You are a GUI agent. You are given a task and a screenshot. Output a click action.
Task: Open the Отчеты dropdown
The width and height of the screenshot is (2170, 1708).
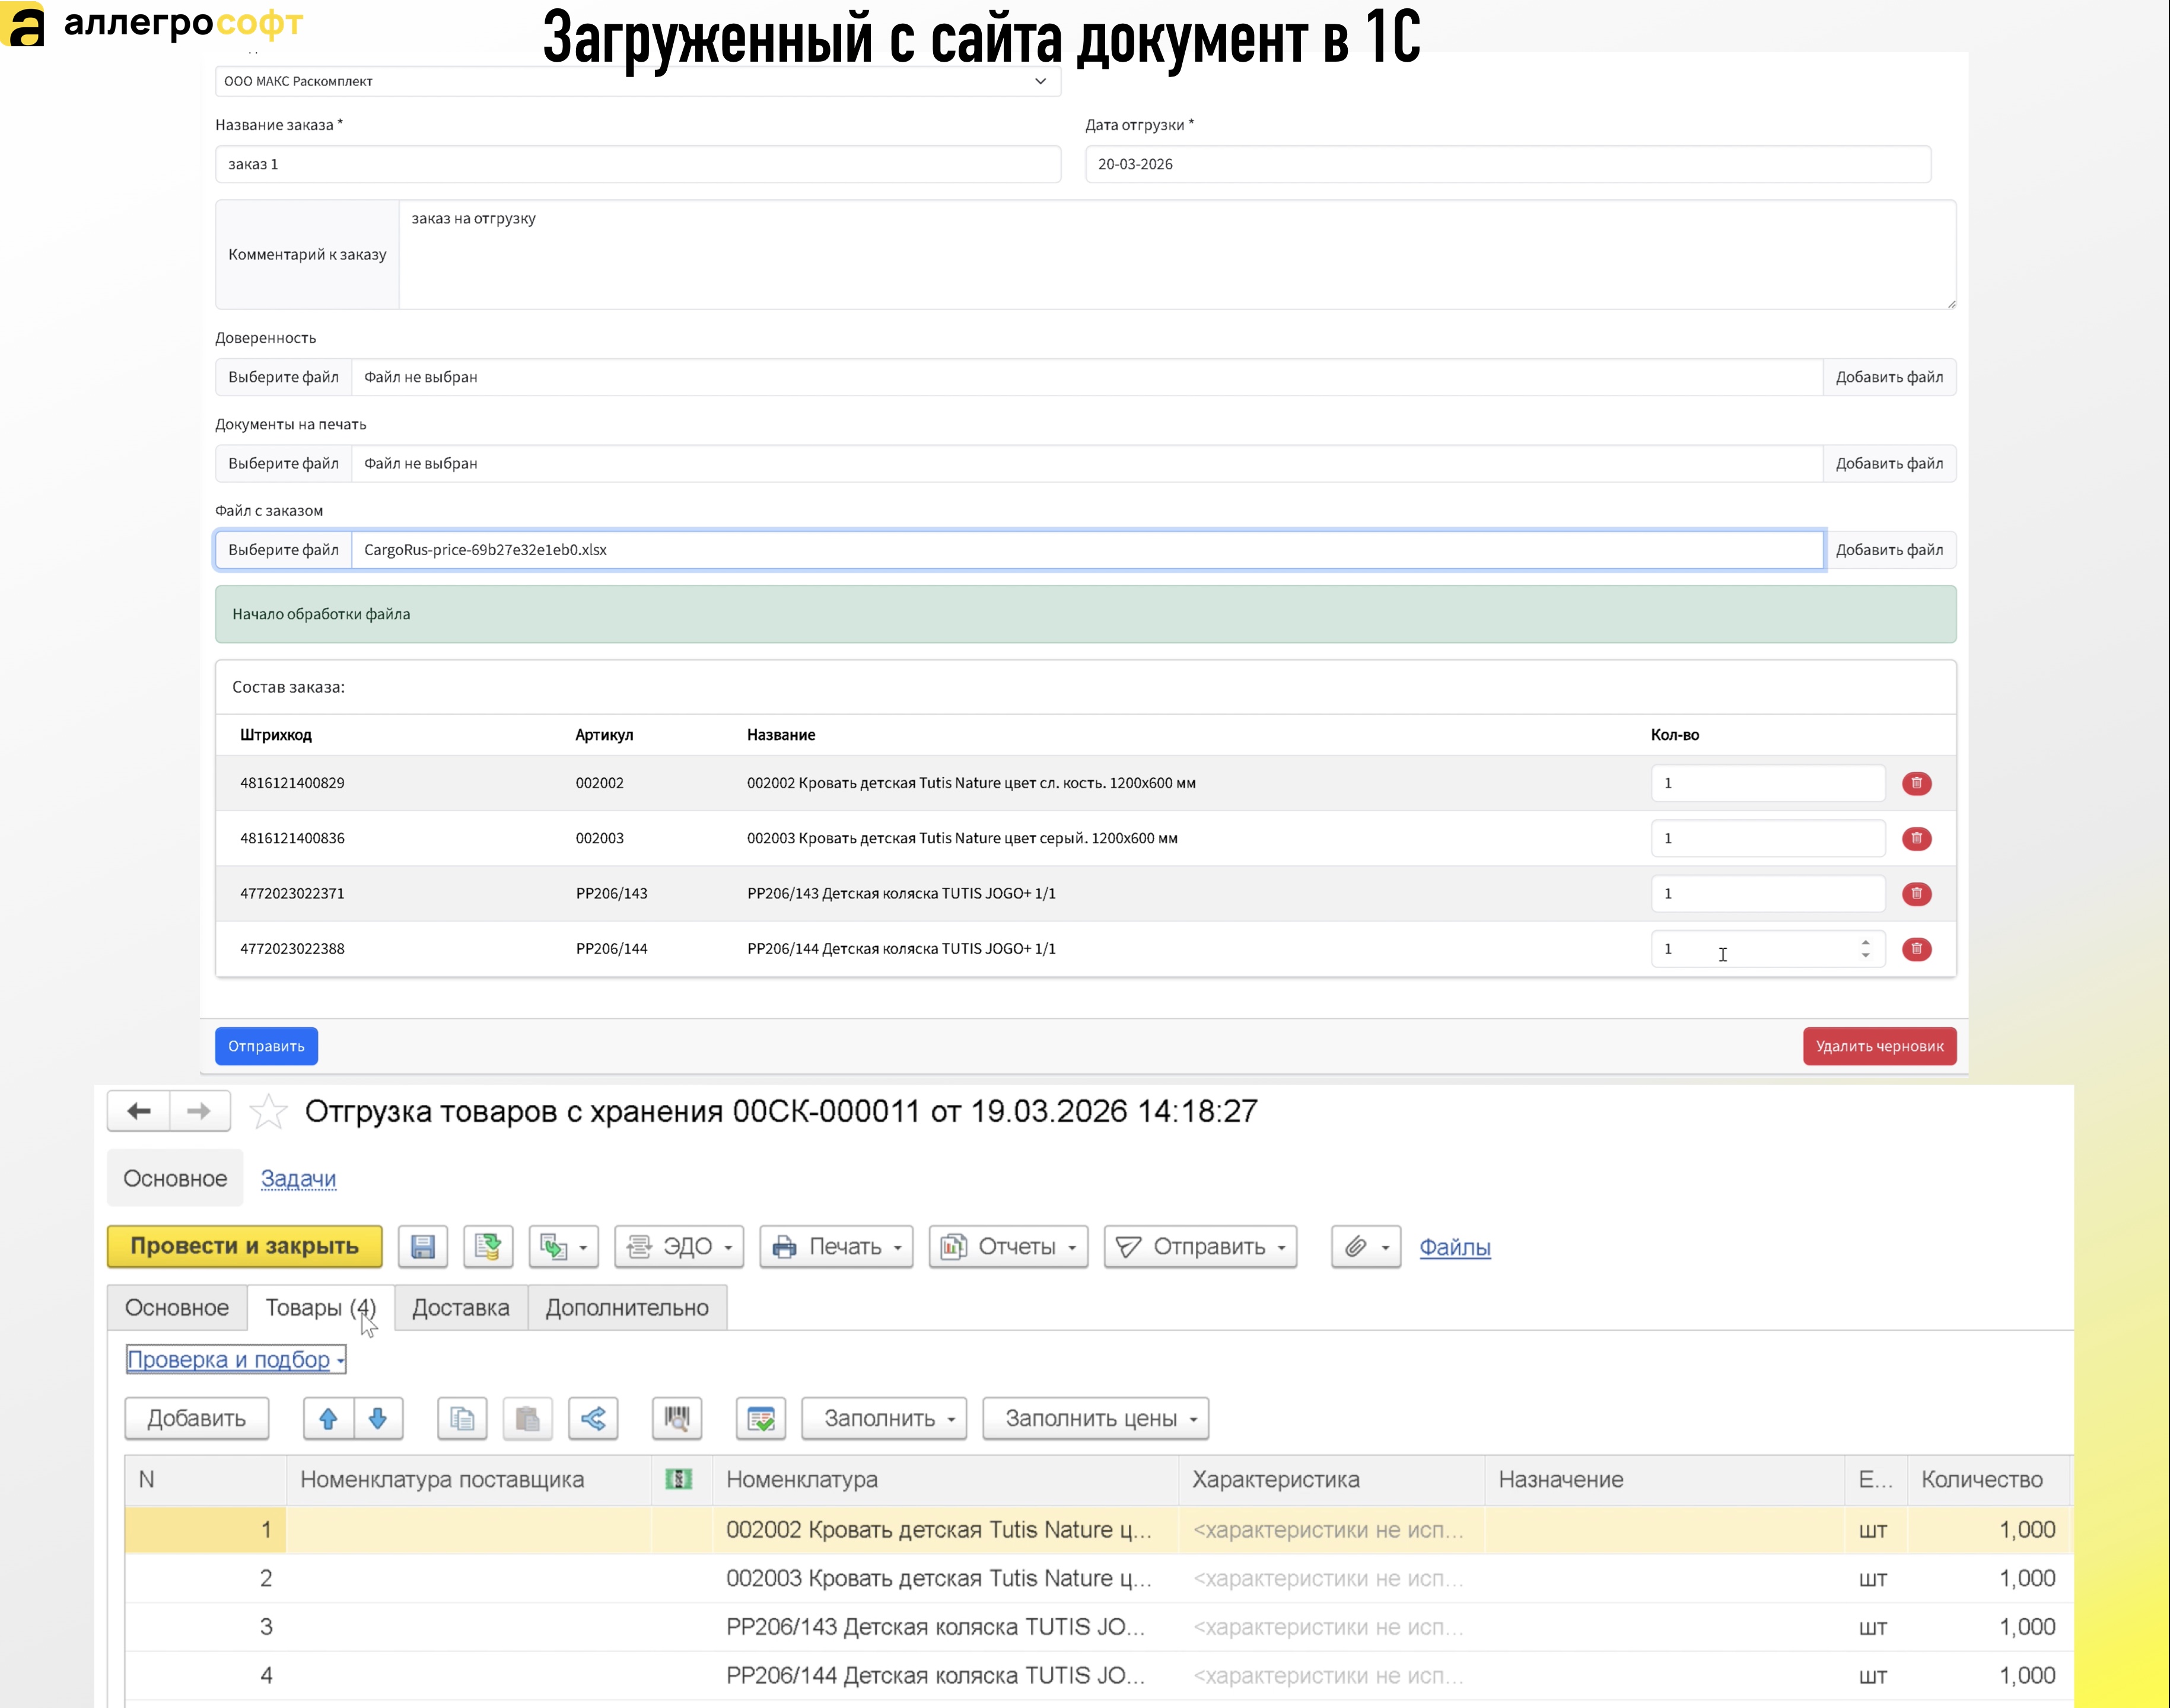[x=1008, y=1247]
